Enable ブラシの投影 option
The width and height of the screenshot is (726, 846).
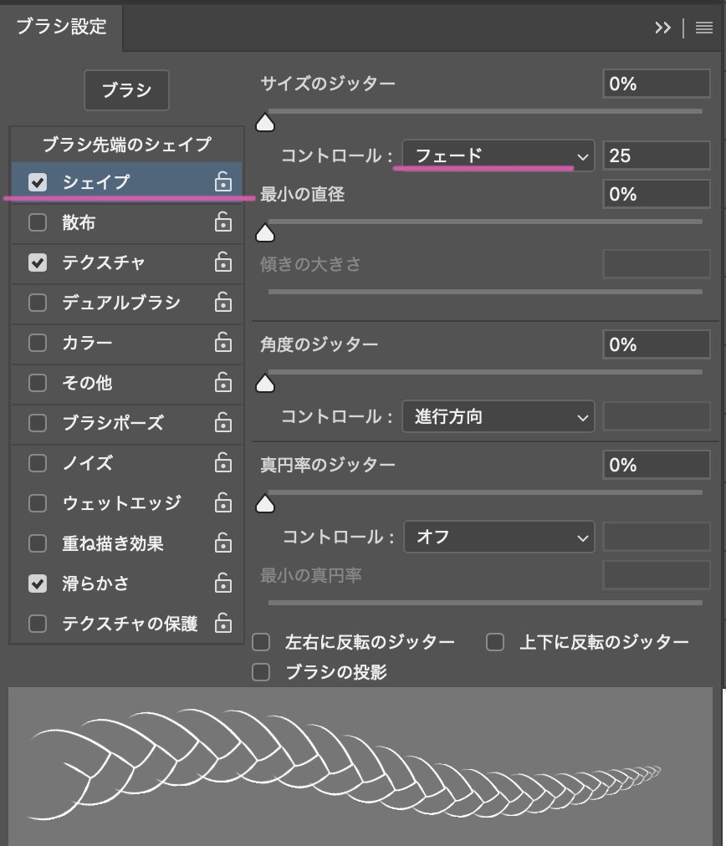point(261,671)
